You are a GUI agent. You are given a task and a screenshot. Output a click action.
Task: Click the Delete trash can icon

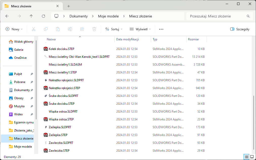tap(94, 29)
